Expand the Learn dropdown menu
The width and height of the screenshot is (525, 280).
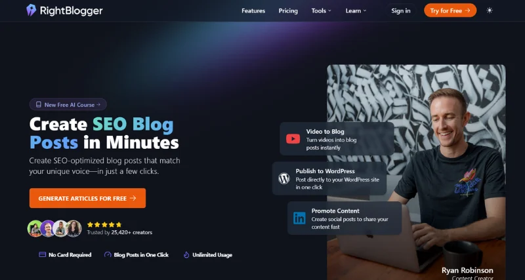click(x=356, y=10)
